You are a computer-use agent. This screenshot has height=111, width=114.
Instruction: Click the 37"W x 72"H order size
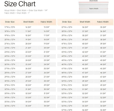coord(67,27)
